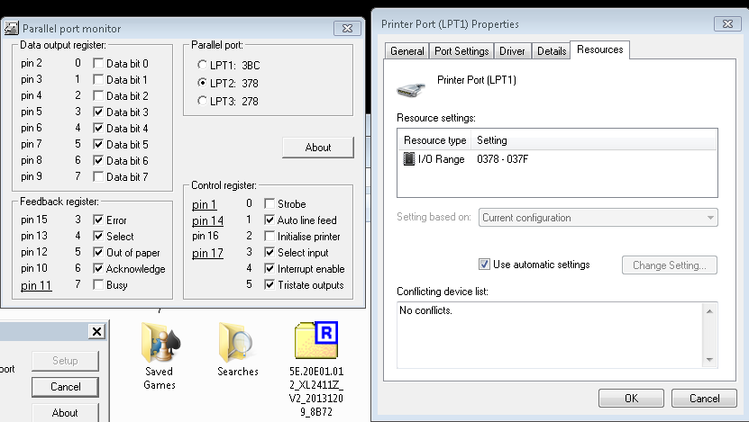Select the LPT1: 3BC radio button
Viewport: 749px width, 422px height.
click(202, 66)
